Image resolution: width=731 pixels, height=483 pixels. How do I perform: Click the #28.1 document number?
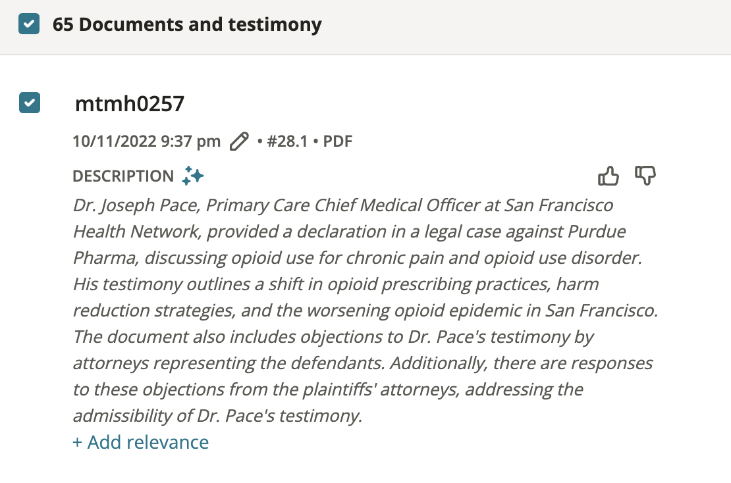[x=287, y=141]
